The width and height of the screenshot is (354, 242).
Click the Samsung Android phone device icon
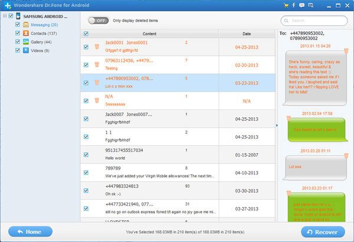tap(18, 16)
